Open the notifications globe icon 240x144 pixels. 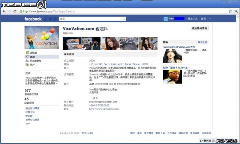[55, 19]
